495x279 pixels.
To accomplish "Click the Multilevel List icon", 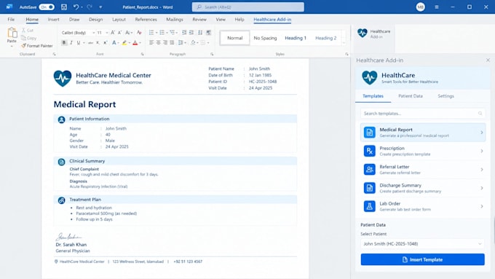I will click(x=173, y=33).
